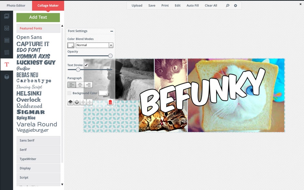Viewport: 304px width, 190px height.
Task: Open settings gear icon in top toolbar
Action: click(x=235, y=5)
